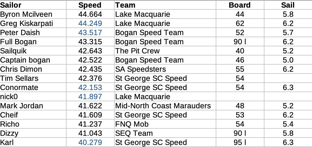The width and height of the screenshot is (312, 147).
Task: Select The Pit Crew team cell
Action: coord(137,51)
